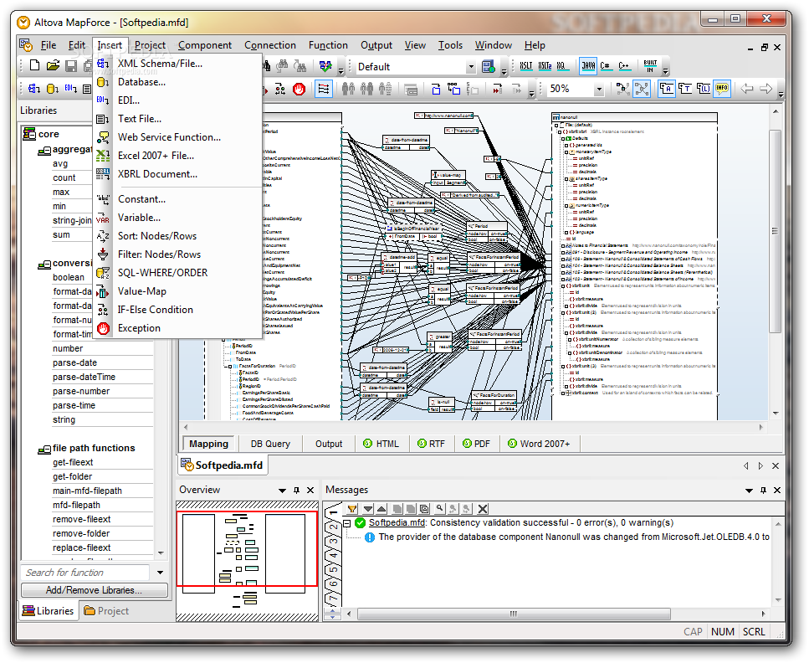Click insert Database toolbar icon

pos(52,89)
